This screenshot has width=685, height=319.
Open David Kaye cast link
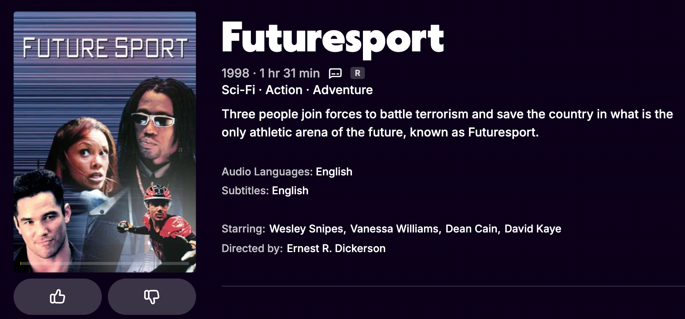(532, 229)
